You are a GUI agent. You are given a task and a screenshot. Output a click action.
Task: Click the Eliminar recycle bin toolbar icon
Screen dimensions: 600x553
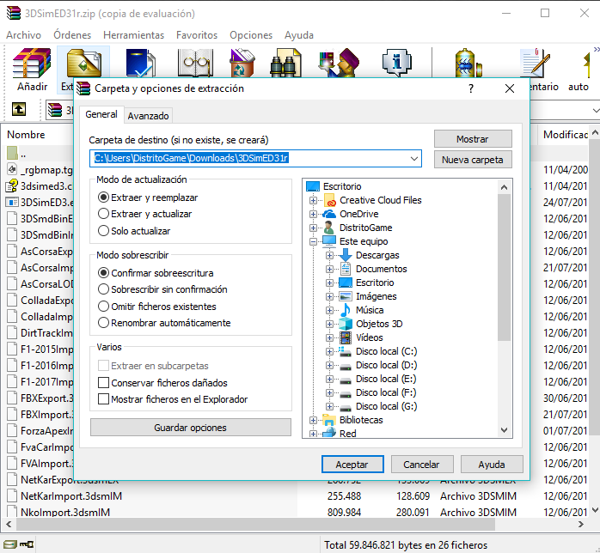point(242,63)
